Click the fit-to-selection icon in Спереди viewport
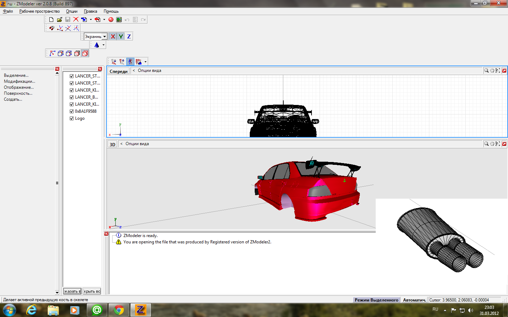The image size is (508, 317). (x=498, y=70)
